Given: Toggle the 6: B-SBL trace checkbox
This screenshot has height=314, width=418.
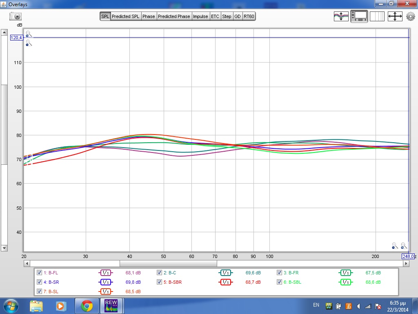Looking at the screenshot, I should coord(279,282).
